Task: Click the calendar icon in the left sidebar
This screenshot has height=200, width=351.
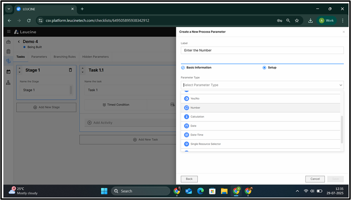Action: tap(8, 72)
